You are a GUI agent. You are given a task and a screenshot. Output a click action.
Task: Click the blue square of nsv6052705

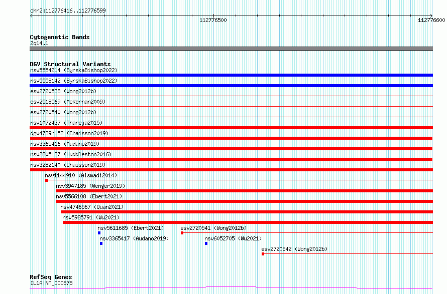pos(206,243)
